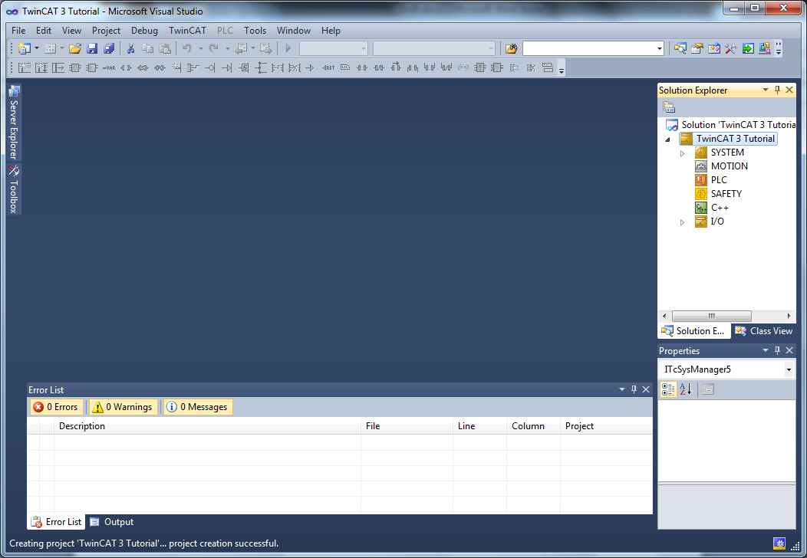The image size is (807, 558).
Task: Open Solution Explorer window position dropdown
Action: pyautogui.click(x=766, y=90)
